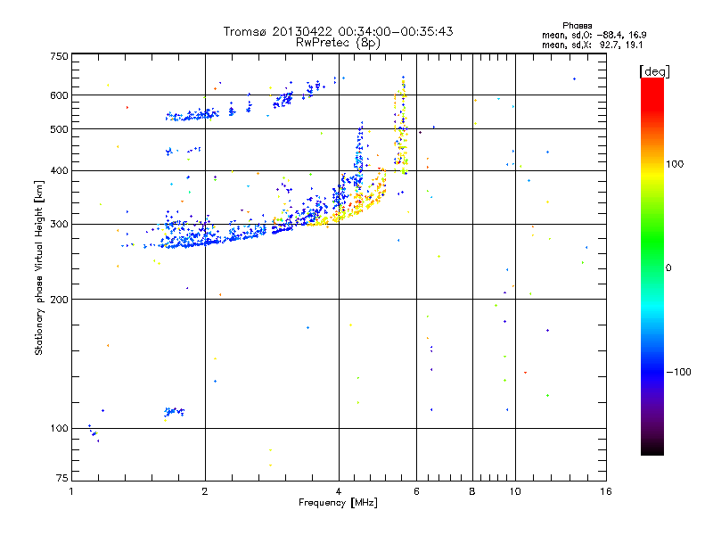Click the x-axis tick label '6'
Viewport: 713px width, 535px height.
416,491
